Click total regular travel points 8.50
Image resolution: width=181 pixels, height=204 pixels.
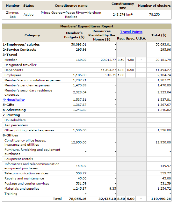click(x=121, y=199)
